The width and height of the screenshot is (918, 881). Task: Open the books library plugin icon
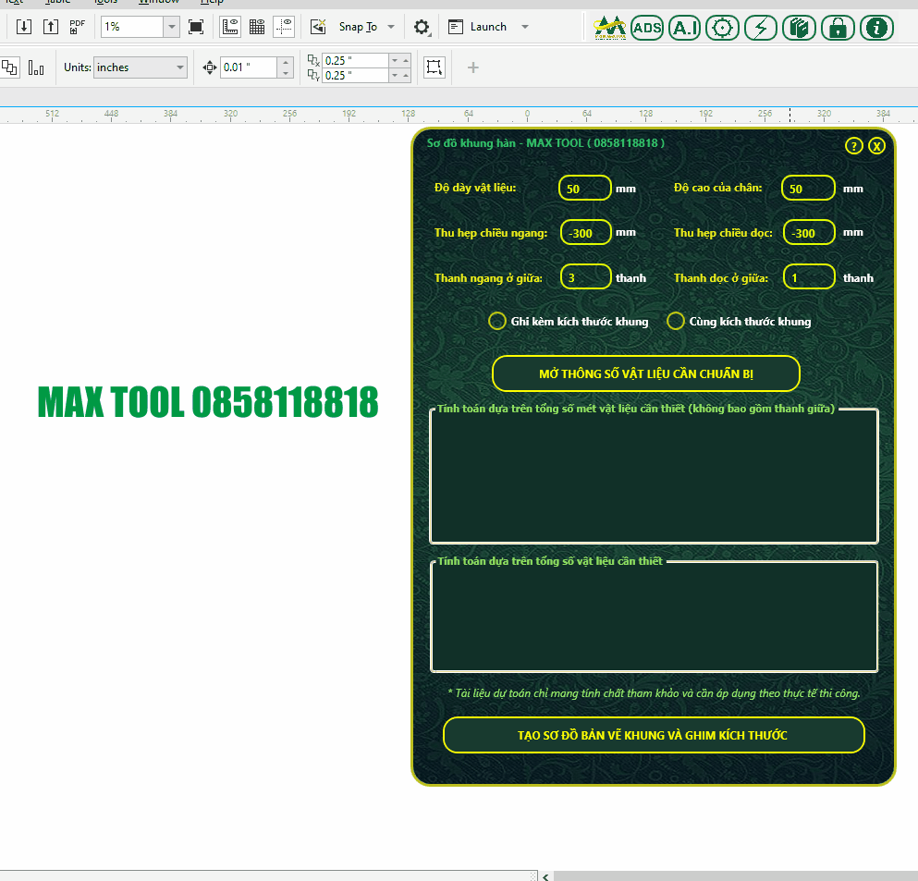pyautogui.click(x=800, y=28)
